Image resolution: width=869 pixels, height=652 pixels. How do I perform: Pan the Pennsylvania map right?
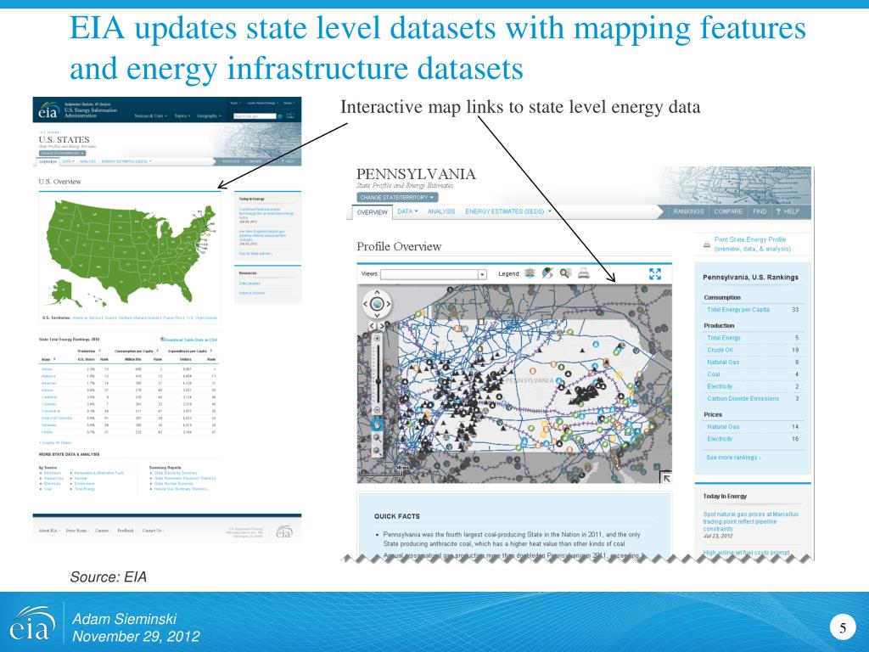point(389,304)
